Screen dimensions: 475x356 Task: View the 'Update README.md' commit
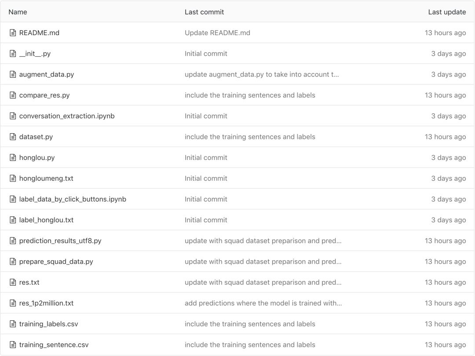217,33
